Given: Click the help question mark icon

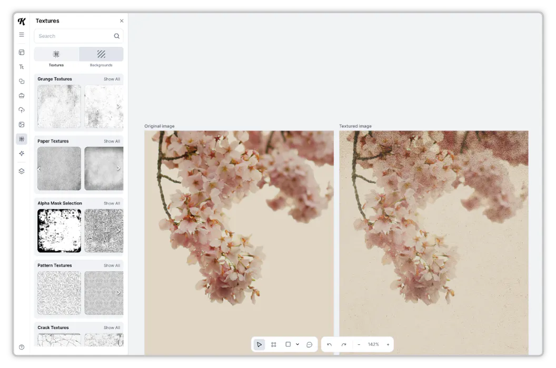Looking at the screenshot, I should [x=22, y=347].
